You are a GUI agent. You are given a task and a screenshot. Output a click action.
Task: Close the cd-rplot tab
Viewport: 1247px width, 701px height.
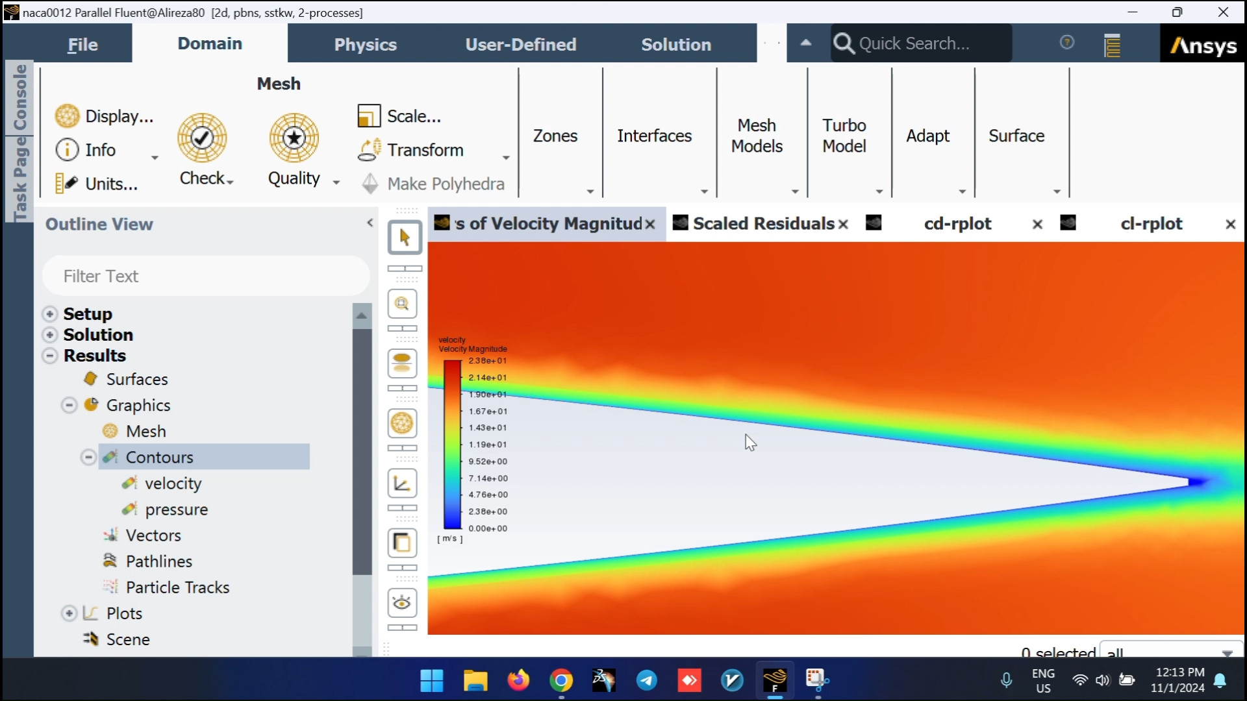1037,225
